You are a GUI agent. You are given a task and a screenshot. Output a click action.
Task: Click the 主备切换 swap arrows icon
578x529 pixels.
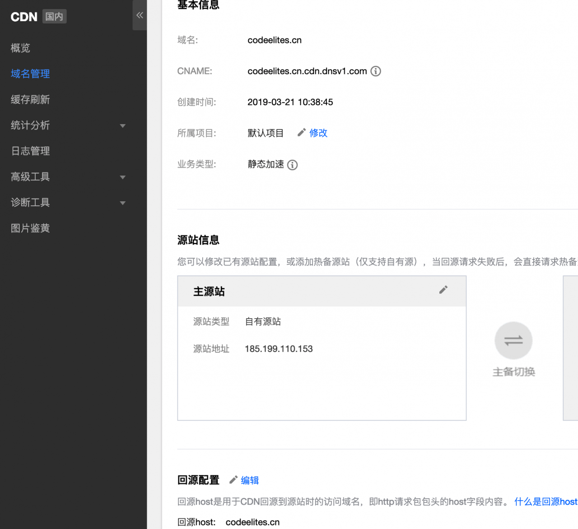[513, 340]
